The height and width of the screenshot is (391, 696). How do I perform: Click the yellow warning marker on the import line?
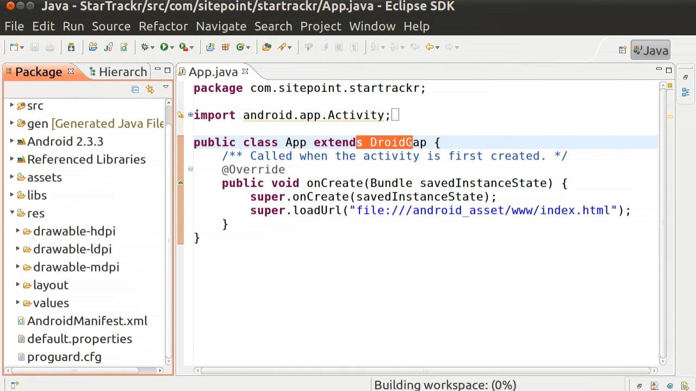pyautogui.click(x=181, y=115)
